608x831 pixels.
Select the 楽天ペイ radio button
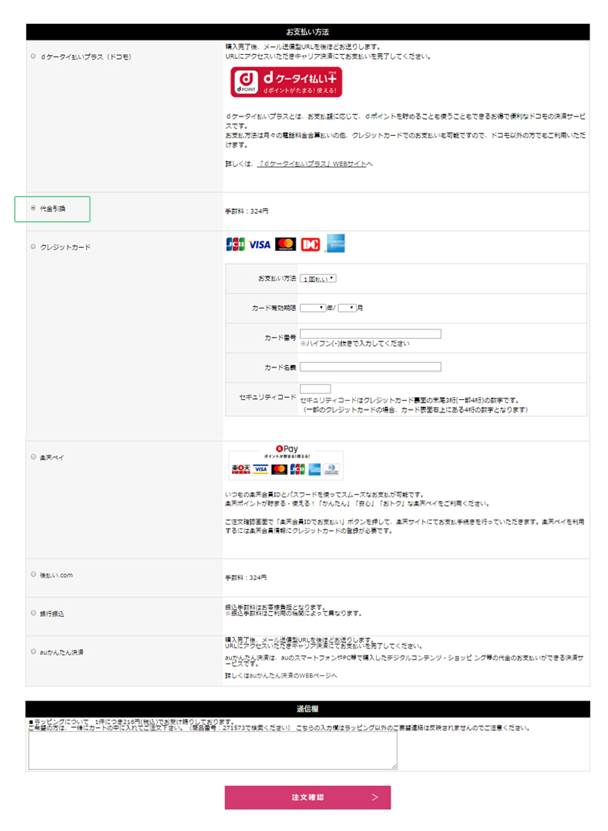pos(33,457)
